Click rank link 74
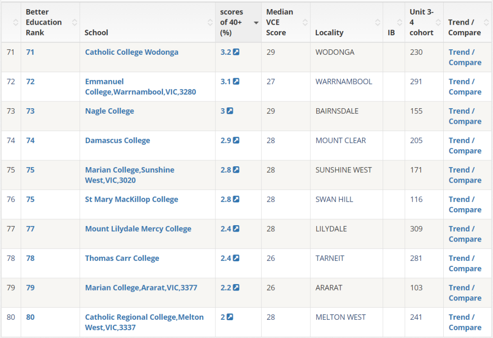Image resolution: width=493 pixels, height=338 pixels. click(30, 140)
